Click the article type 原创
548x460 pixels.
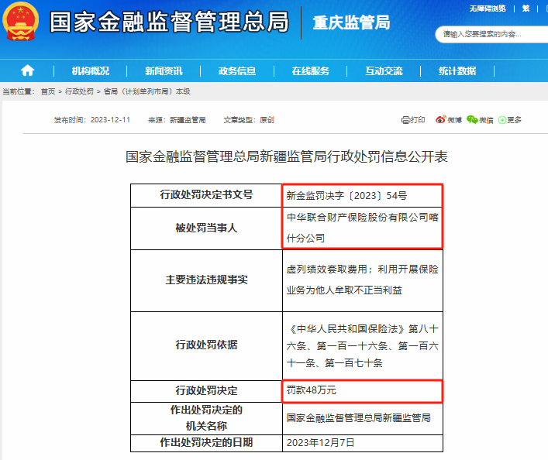[x=267, y=120]
